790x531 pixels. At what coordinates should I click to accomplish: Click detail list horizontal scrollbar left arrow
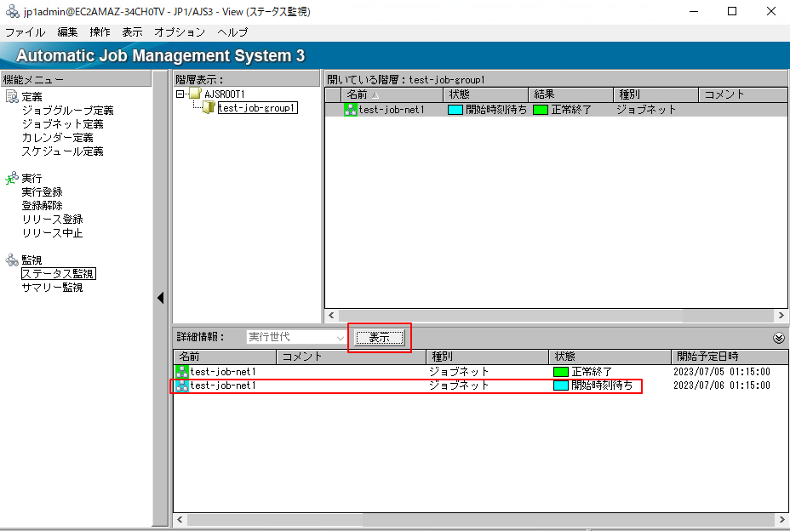pyautogui.click(x=180, y=519)
